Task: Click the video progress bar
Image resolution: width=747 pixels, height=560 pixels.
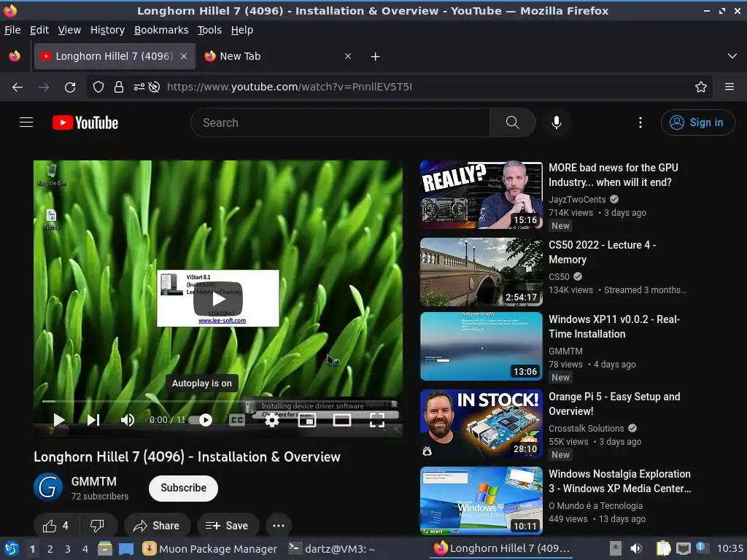Action: pos(217,402)
